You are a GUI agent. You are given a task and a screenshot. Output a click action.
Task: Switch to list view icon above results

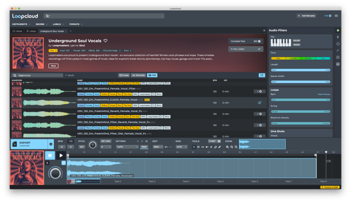(262, 75)
